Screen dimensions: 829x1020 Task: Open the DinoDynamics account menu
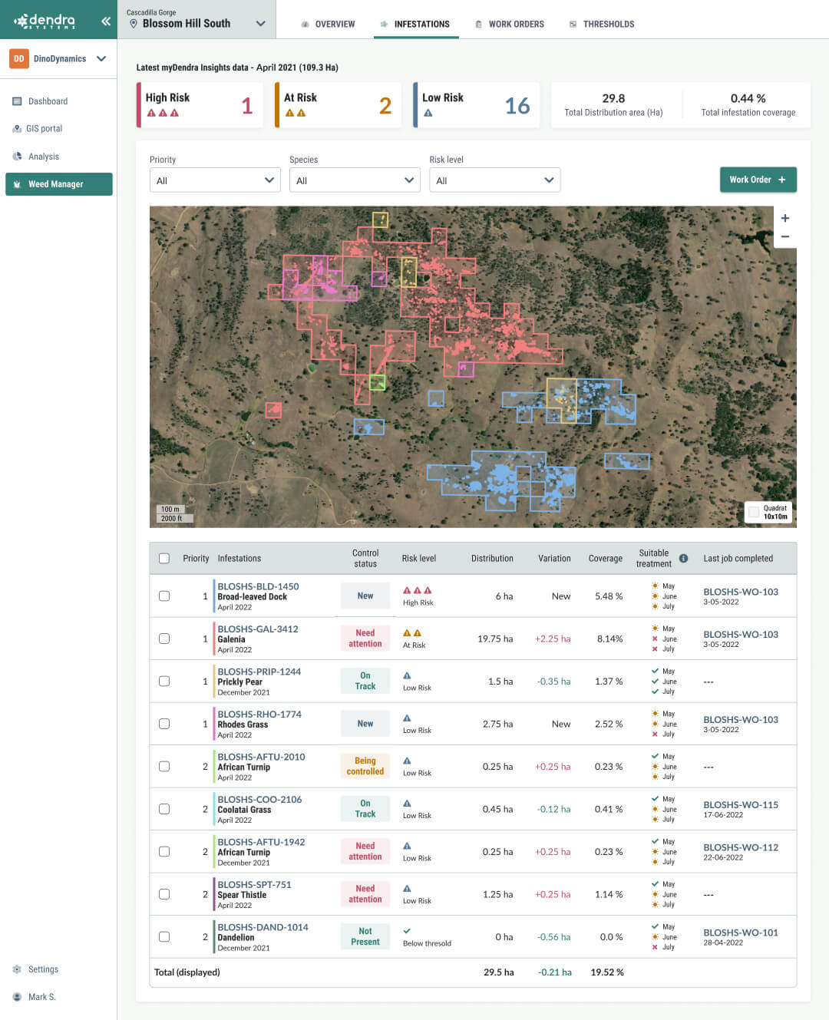pos(58,58)
